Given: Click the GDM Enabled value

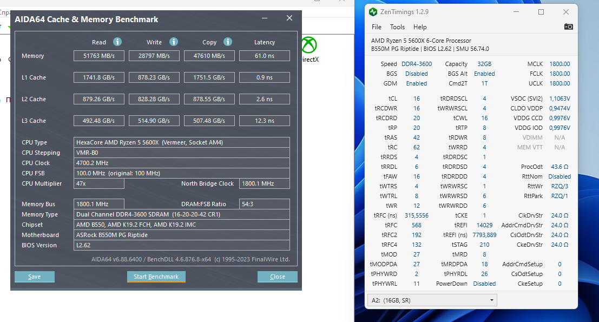Looking at the screenshot, I should (417, 84).
